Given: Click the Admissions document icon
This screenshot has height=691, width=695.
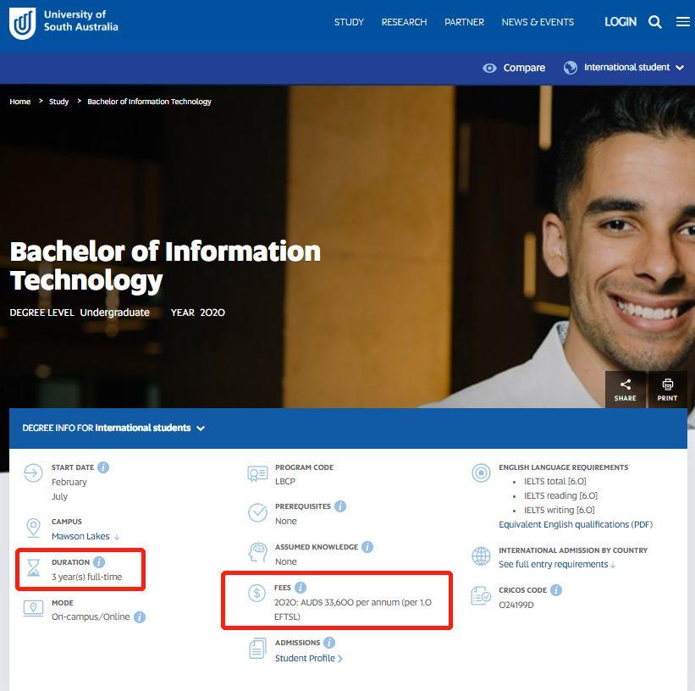Looking at the screenshot, I should click(257, 649).
